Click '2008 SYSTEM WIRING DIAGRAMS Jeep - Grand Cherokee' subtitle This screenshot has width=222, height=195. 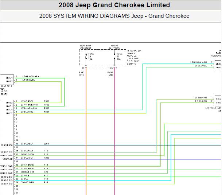(x=114, y=16)
